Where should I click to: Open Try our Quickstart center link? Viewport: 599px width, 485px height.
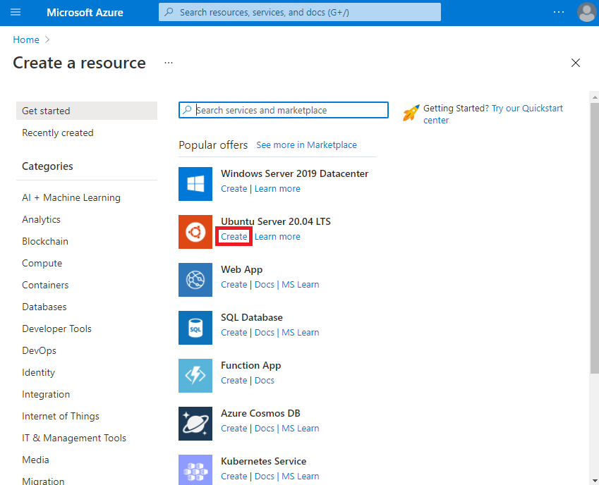(x=492, y=114)
